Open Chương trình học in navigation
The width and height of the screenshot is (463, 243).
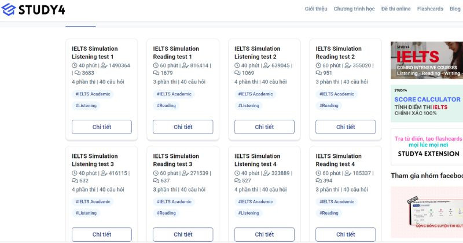[354, 9]
